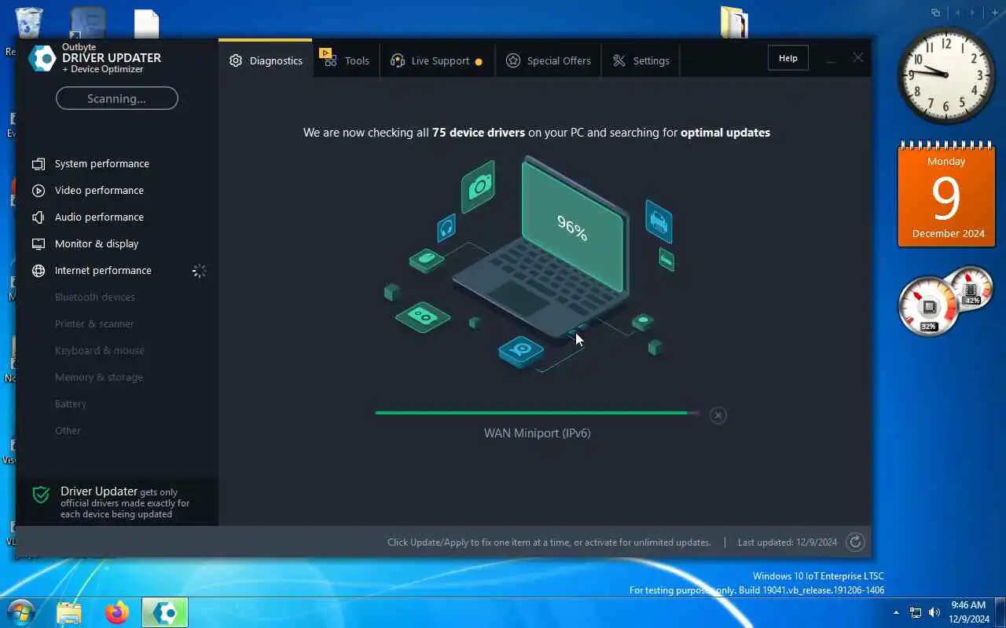The width and height of the screenshot is (1006, 628).
Task: Click the refresh icon next to Last updated
Action: coord(855,542)
